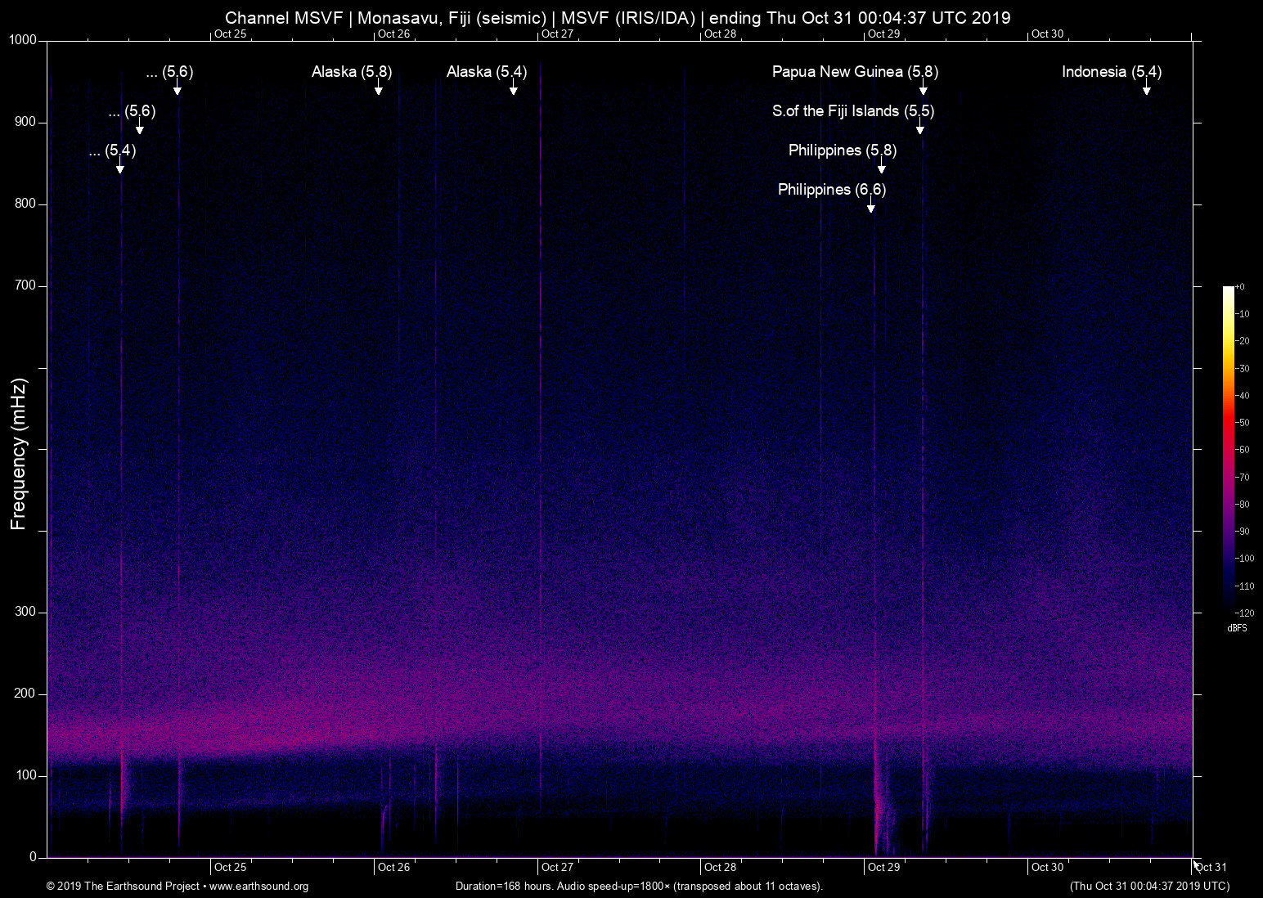Open the www.earthsound.org link in footer
Viewport: 1263px width, 898px height.
(x=258, y=886)
